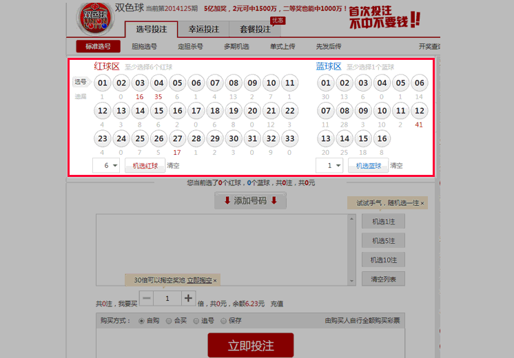Pick blue ball 09

click(363, 111)
